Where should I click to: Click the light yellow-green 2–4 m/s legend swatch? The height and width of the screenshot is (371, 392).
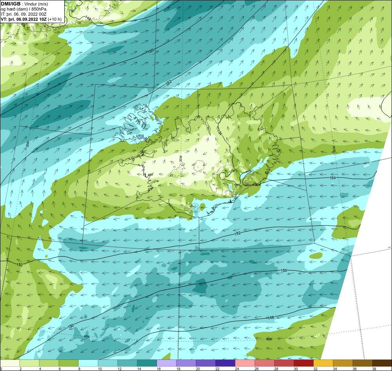(29, 363)
